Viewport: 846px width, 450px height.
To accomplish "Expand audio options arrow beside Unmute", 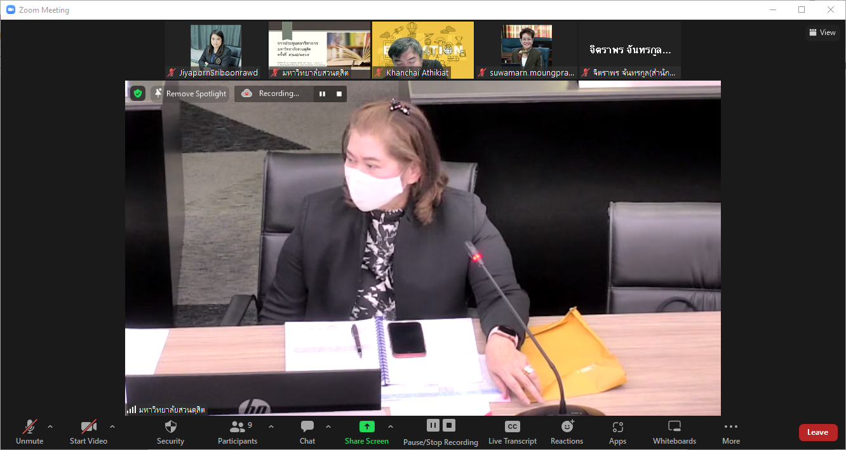I will tap(50, 427).
